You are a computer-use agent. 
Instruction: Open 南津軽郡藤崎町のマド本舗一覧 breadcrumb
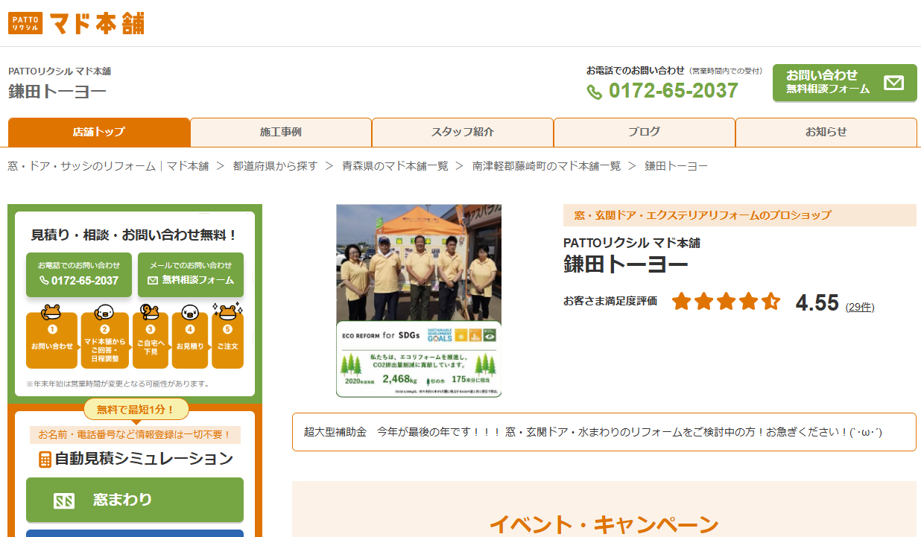point(546,165)
